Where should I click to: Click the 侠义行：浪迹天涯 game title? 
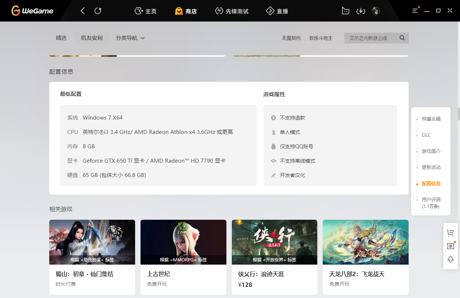(261, 274)
